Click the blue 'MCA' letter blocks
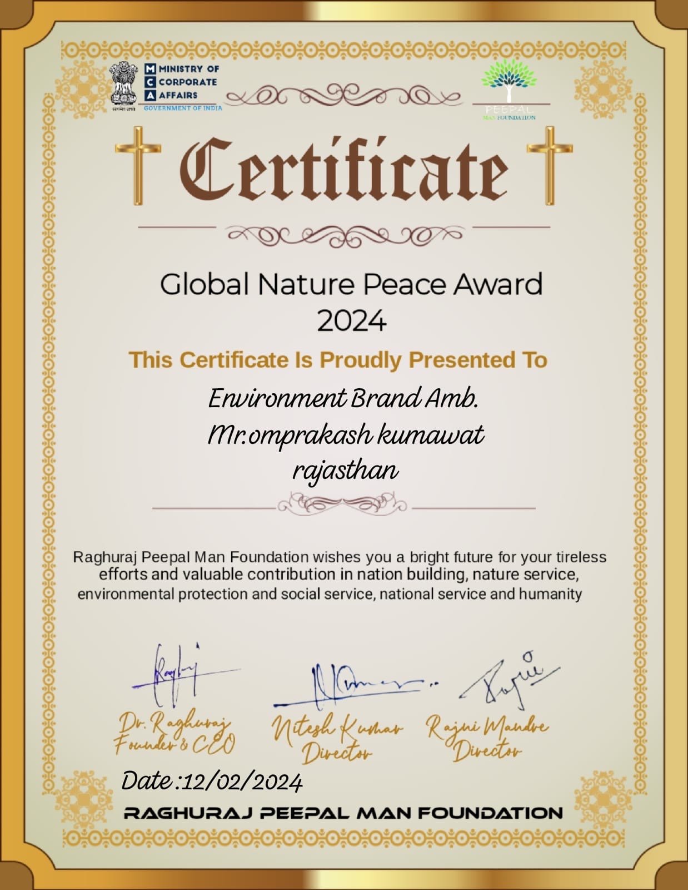 coord(150,82)
